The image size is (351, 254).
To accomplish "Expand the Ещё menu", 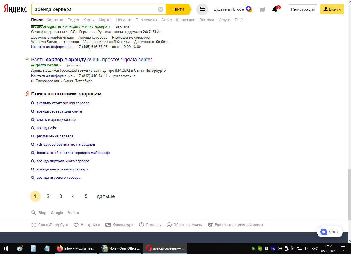I will click(x=238, y=20).
